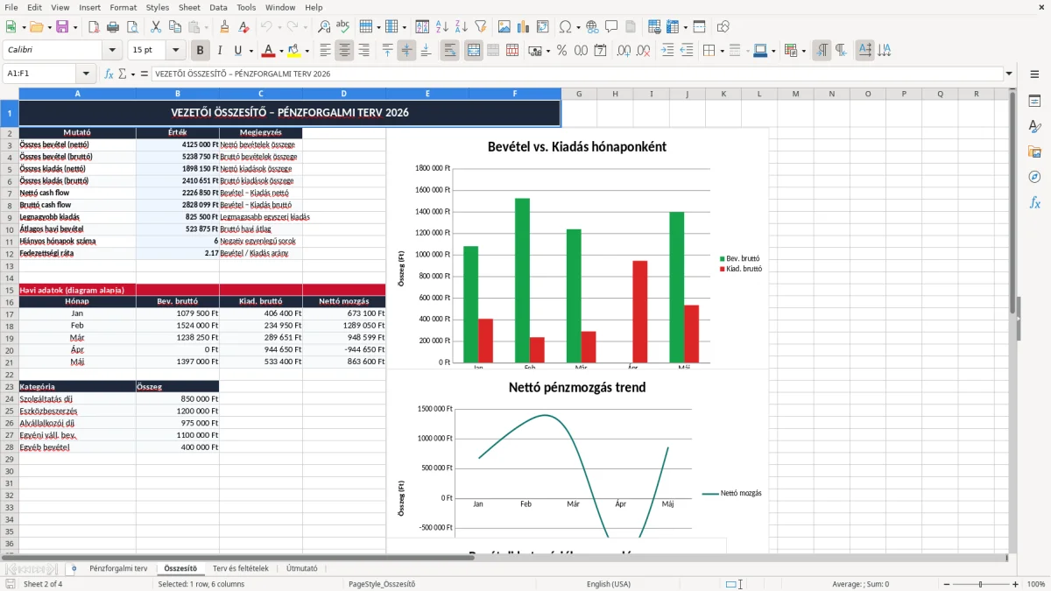Switch to the Pénzforgalmi terv sheet tab

tap(118, 568)
